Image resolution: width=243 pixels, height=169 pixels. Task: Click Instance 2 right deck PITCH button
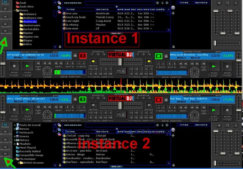[x=227, y=120]
